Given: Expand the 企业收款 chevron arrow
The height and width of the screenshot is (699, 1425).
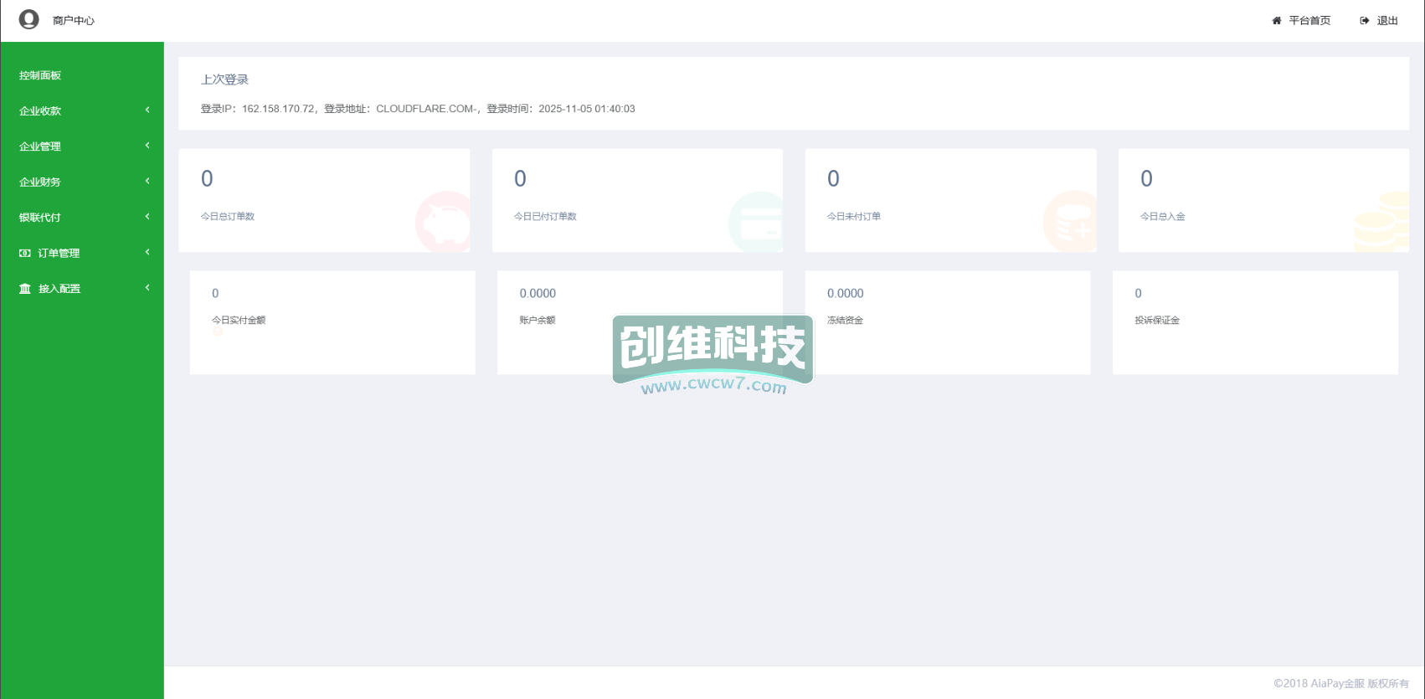Looking at the screenshot, I should point(147,111).
